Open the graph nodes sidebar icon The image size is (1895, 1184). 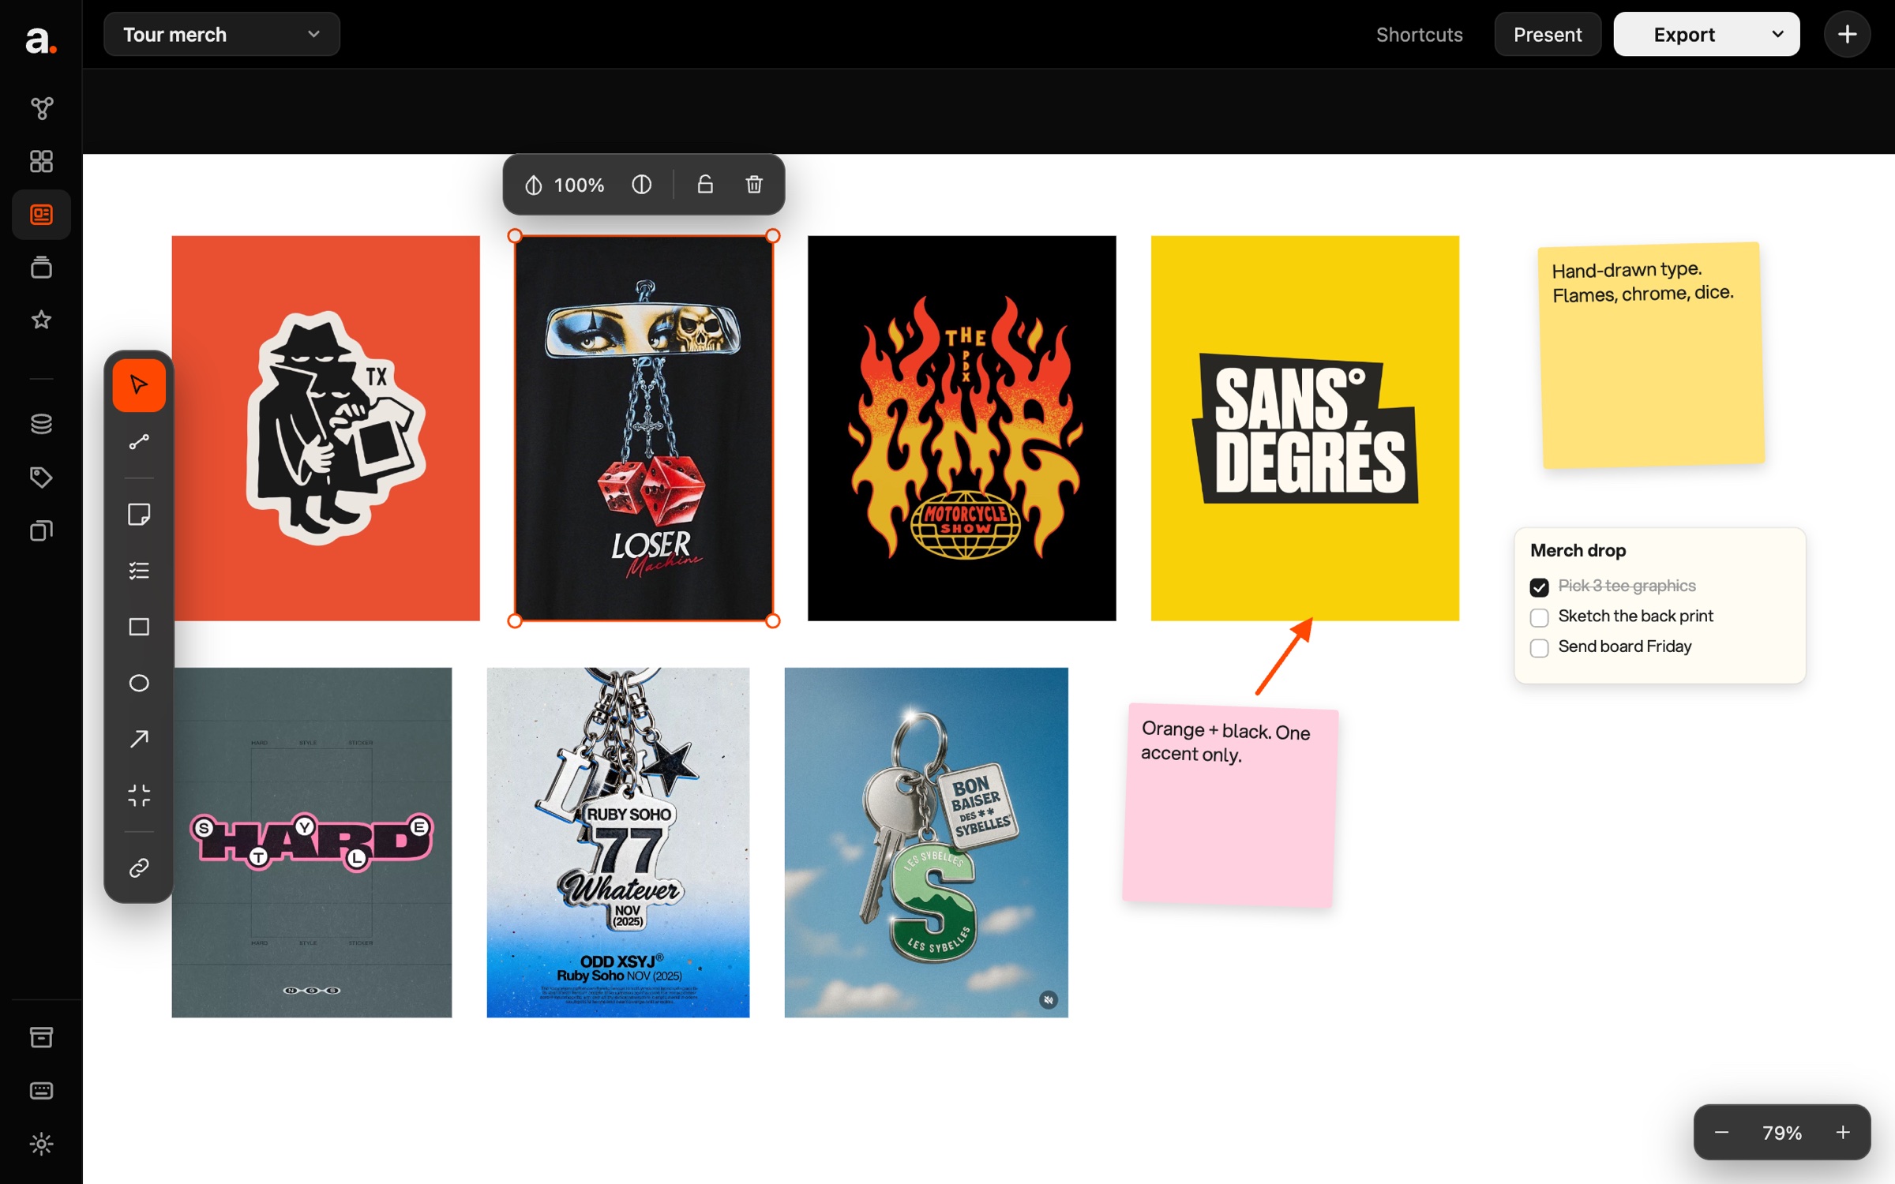pyautogui.click(x=41, y=108)
